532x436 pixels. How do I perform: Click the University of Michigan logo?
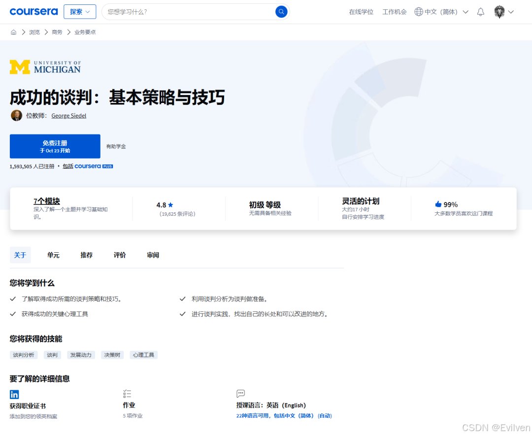click(x=45, y=67)
